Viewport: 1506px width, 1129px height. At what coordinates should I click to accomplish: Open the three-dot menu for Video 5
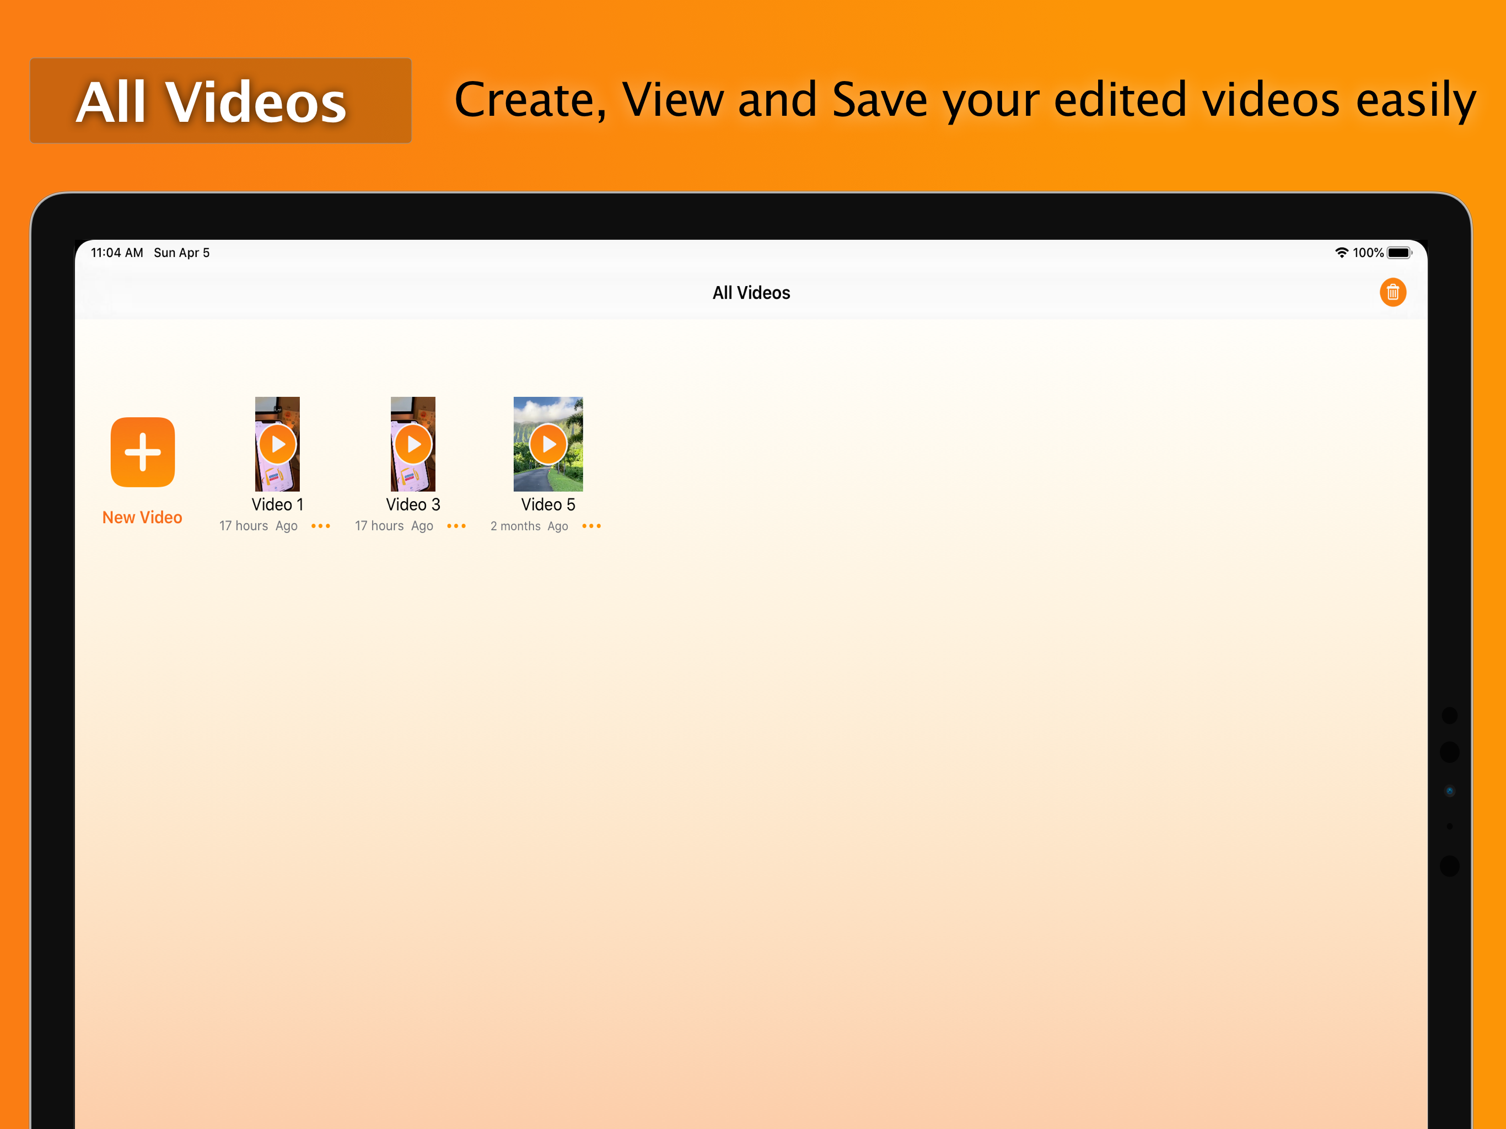click(x=591, y=526)
